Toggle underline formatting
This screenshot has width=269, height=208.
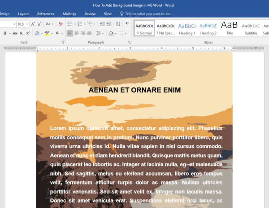(x=5, y=33)
